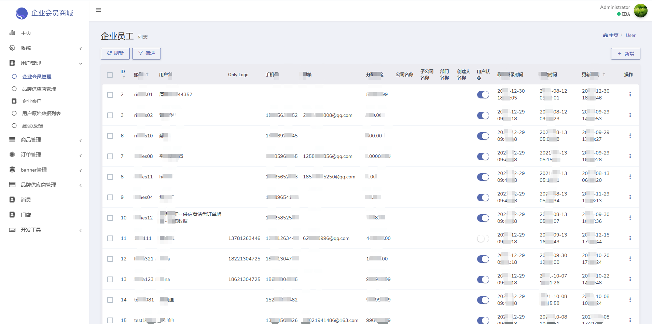Open actions menu for row ID 2
Viewport: 652px width, 324px height.
pyautogui.click(x=630, y=94)
